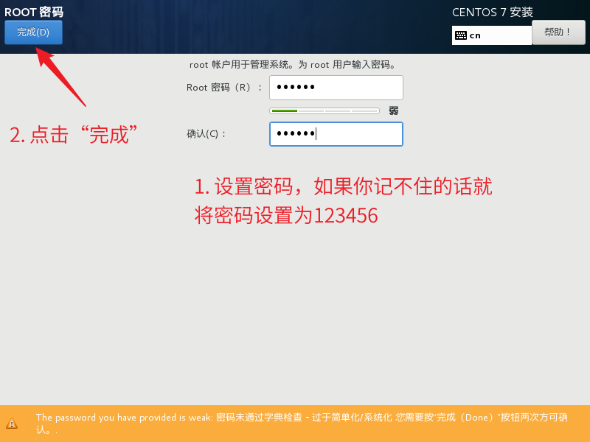The height and width of the screenshot is (442, 590).
Task: Click the CENTOS 7 安装 heading
Action: click(x=492, y=12)
